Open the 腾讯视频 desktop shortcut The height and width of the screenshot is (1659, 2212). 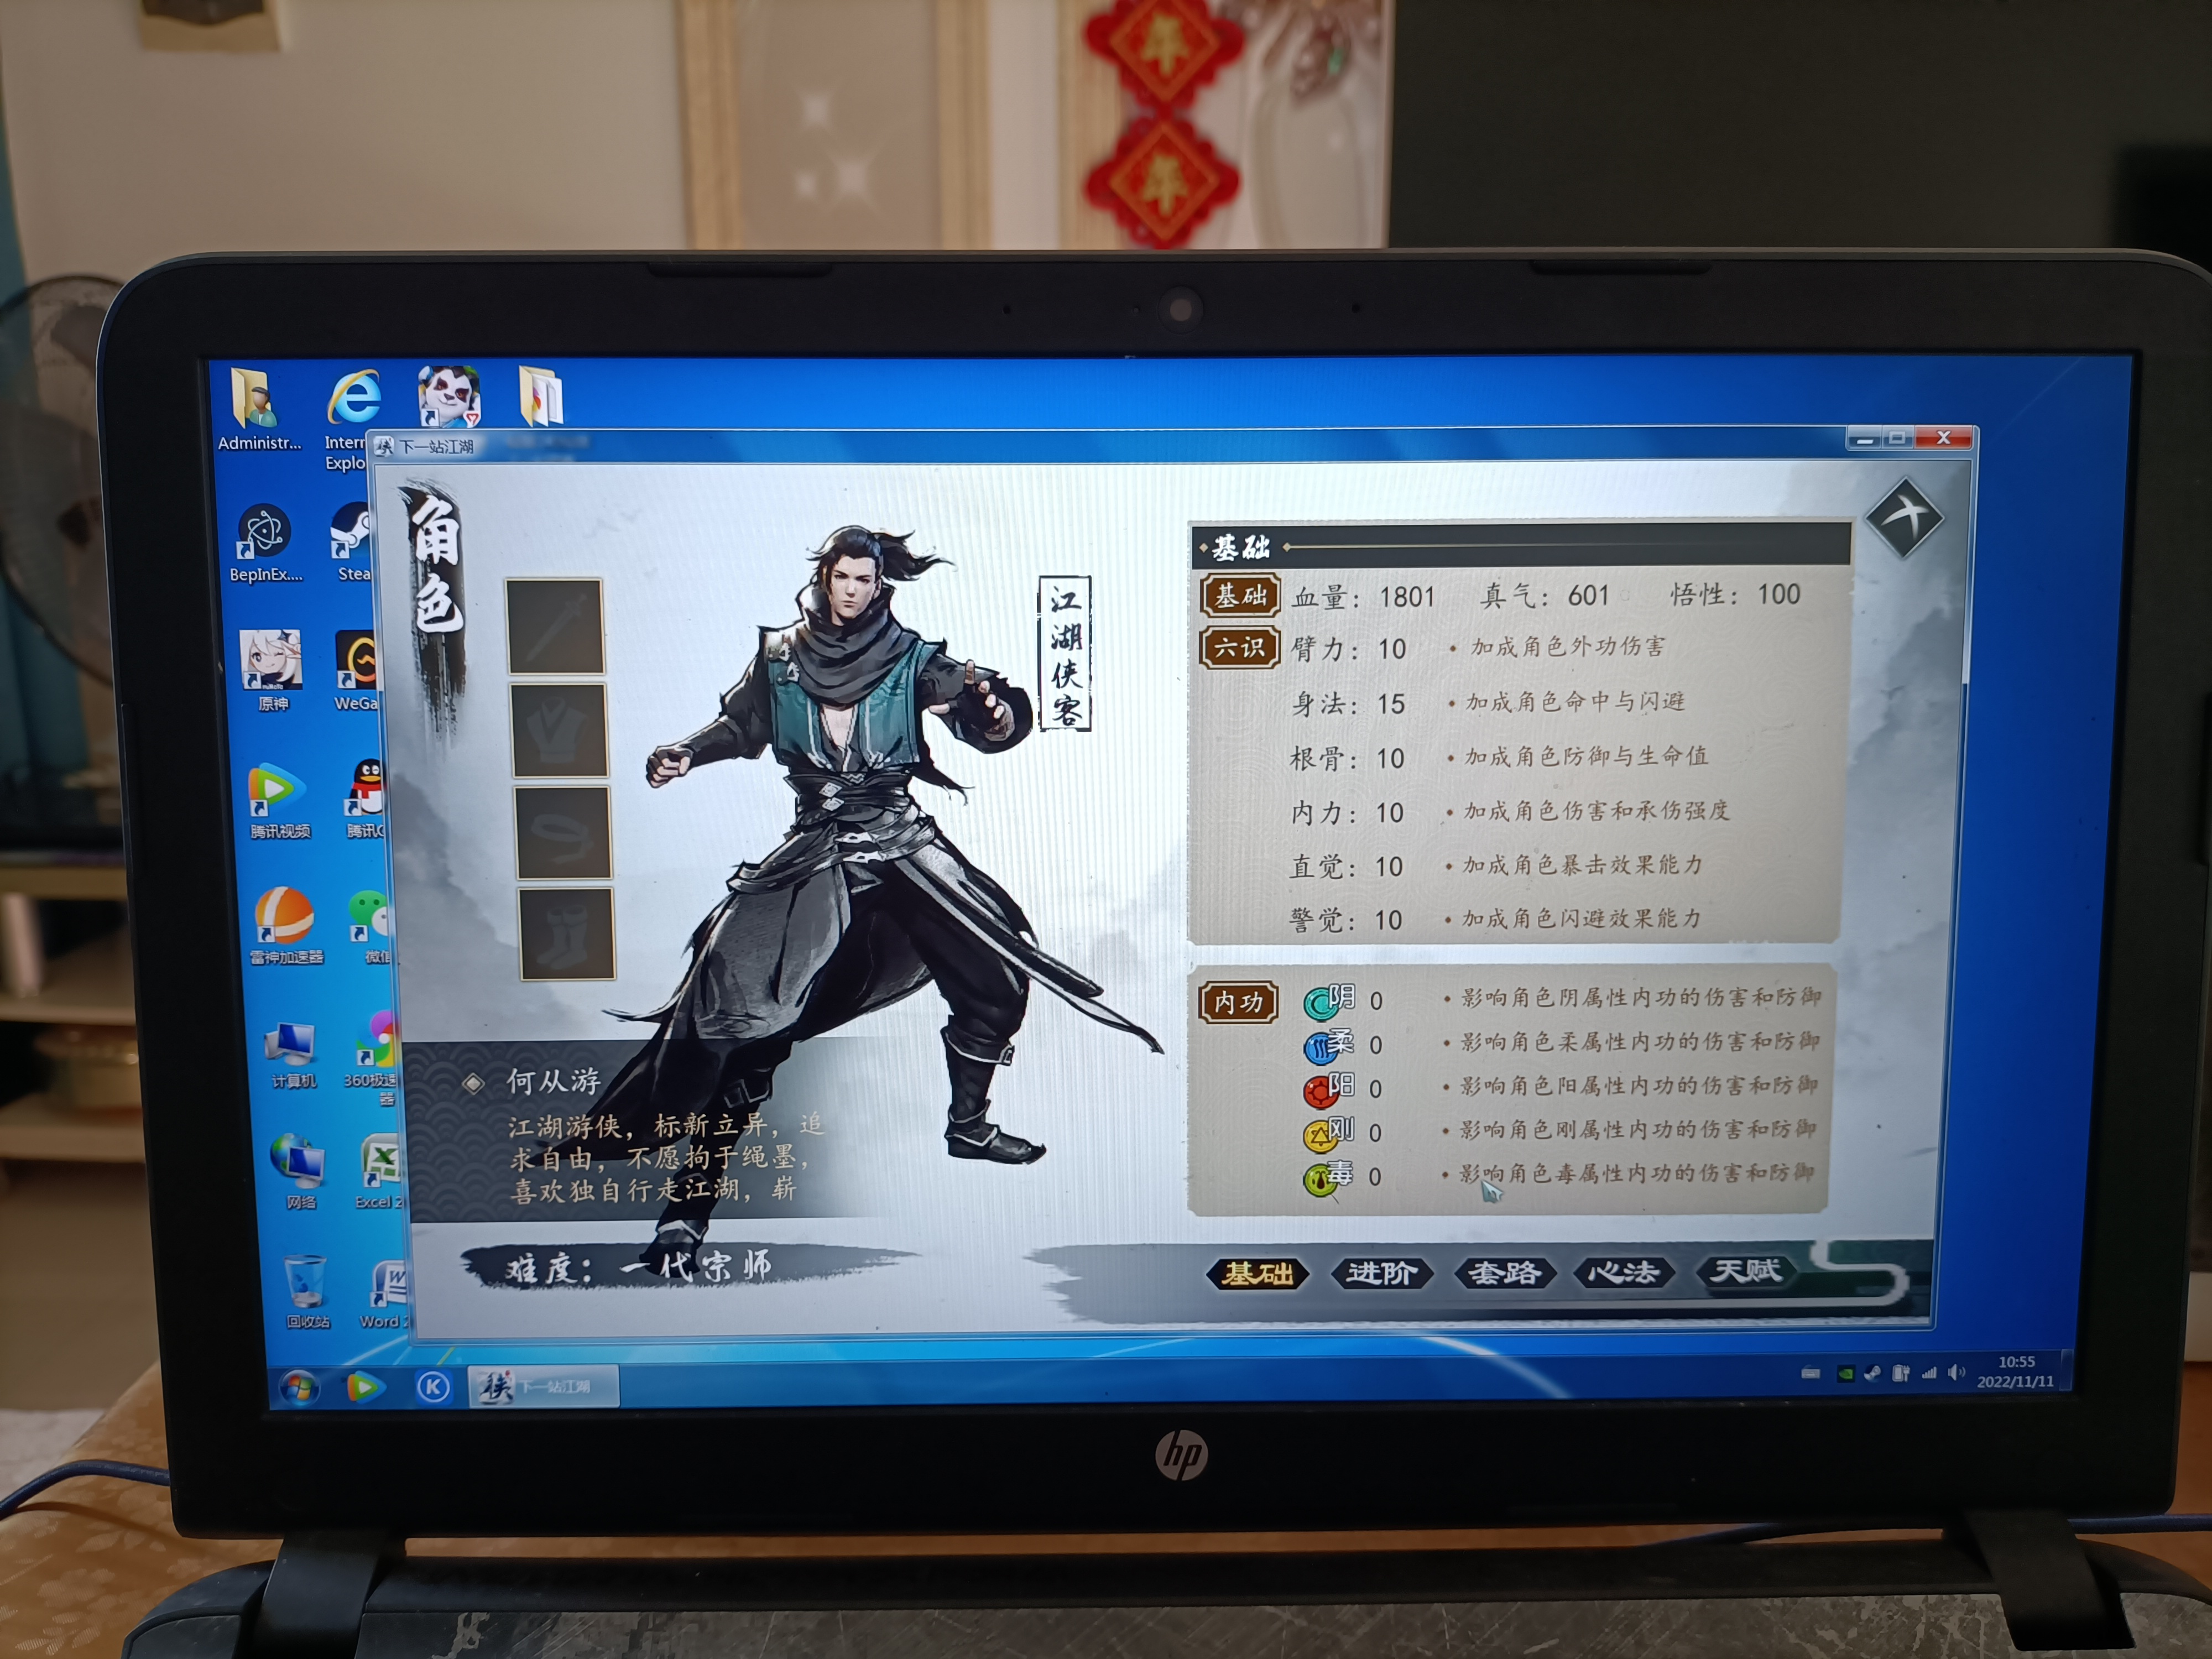(279, 800)
